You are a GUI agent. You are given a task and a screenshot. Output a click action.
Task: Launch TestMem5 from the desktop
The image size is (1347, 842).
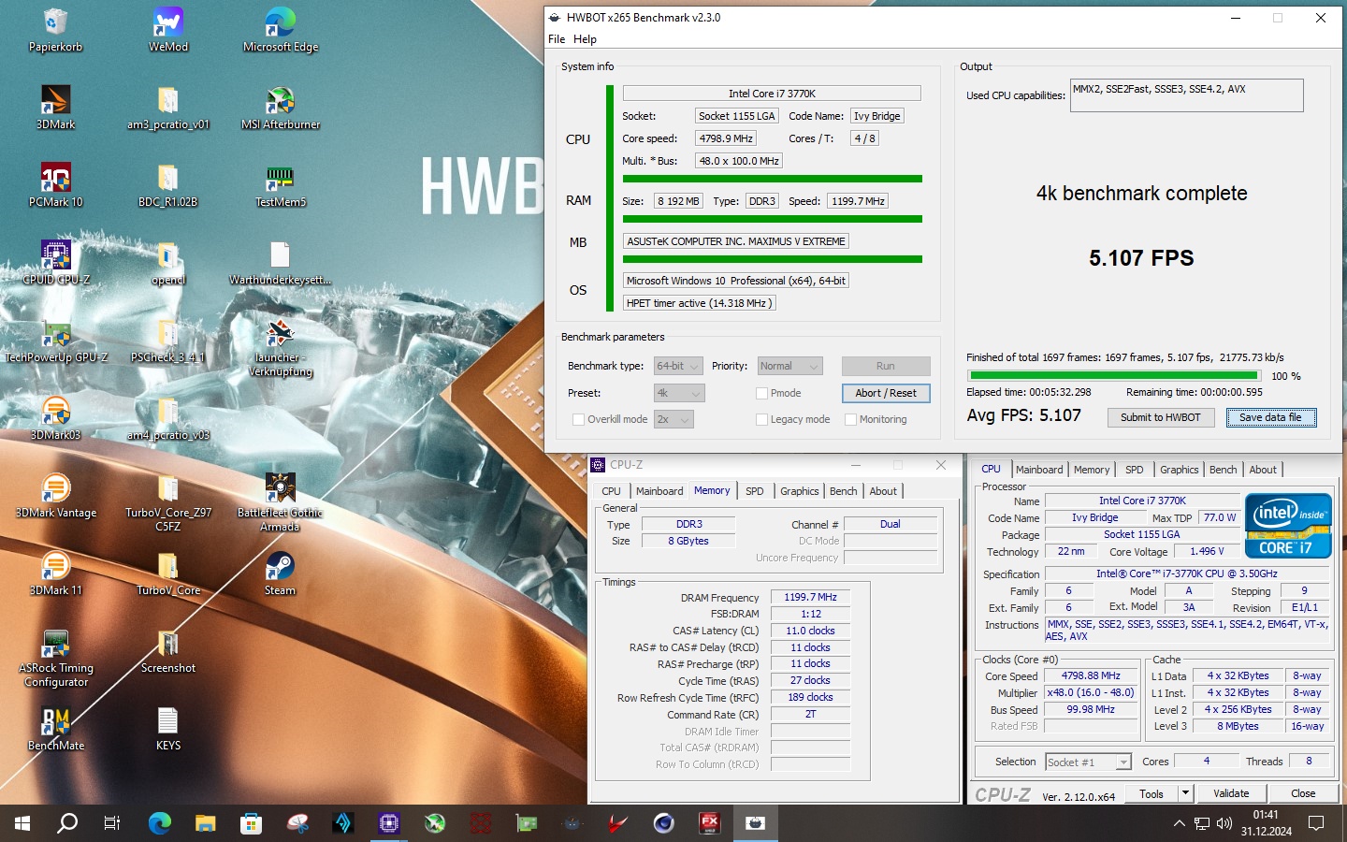pos(281,185)
